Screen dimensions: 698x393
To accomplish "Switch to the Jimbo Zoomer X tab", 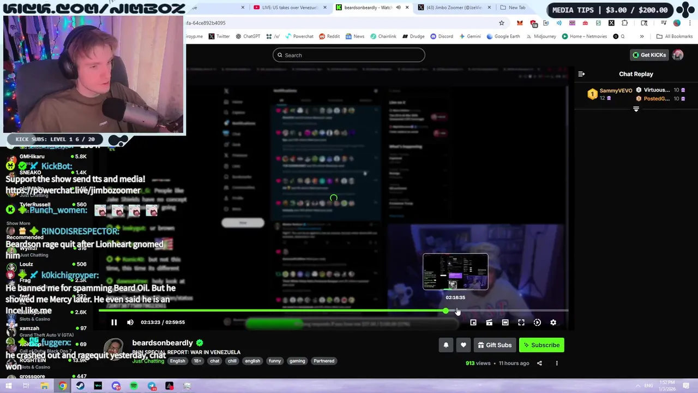I will point(454,8).
